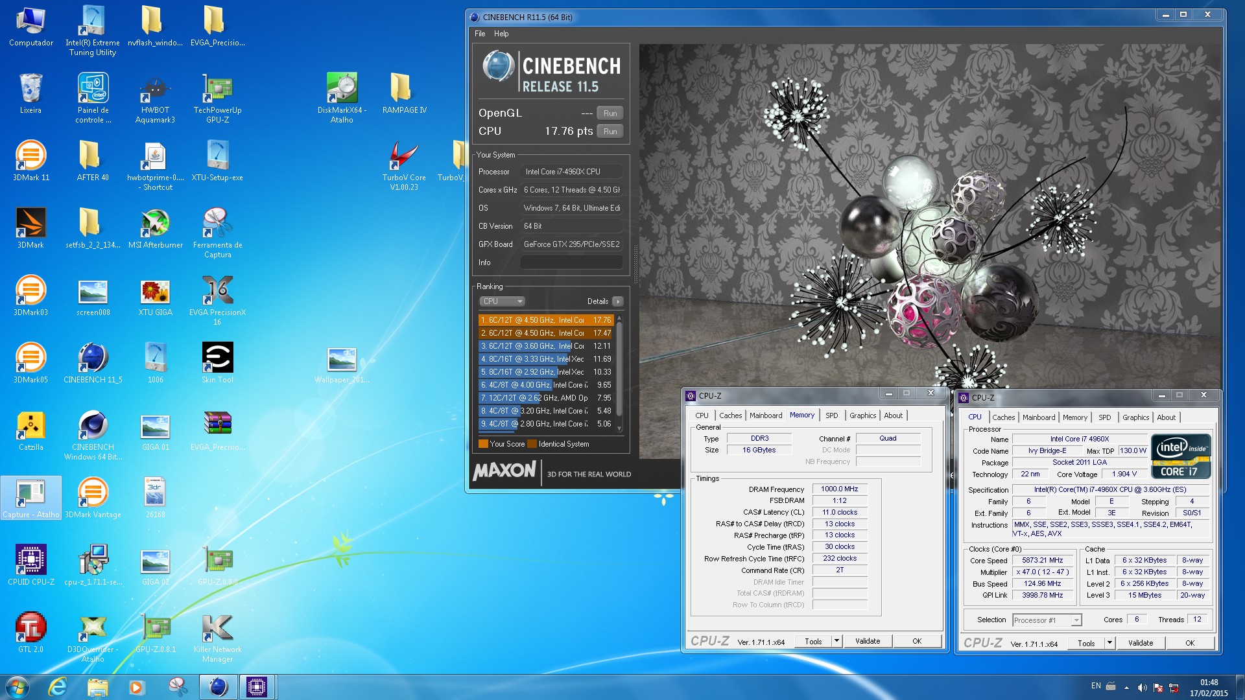Open Internet Explorer from the taskbar
Screen dimensions: 1245x700
(x=58, y=687)
